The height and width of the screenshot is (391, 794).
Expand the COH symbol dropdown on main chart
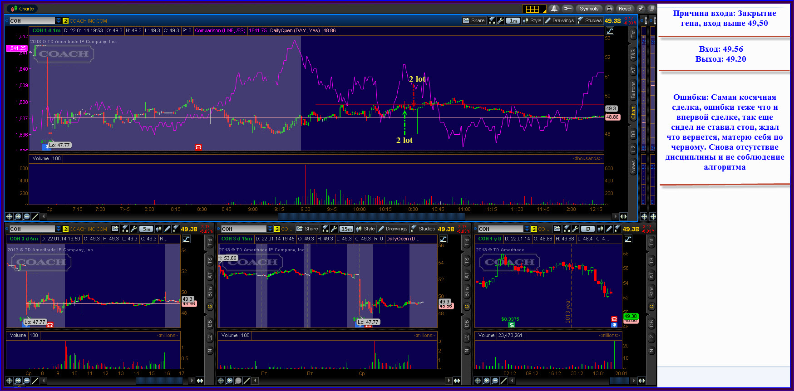[59, 21]
